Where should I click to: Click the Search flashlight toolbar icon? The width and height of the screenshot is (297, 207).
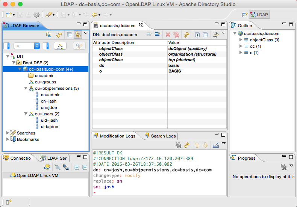(48, 15)
